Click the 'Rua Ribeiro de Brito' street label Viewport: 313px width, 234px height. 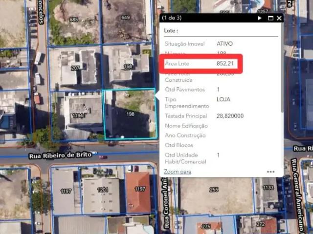pyautogui.click(x=60, y=156)
